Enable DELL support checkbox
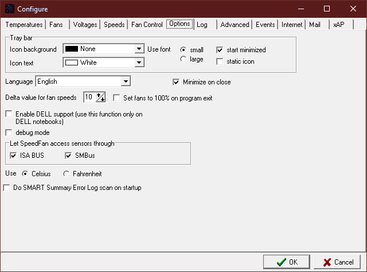This screenshot has height=272, width=367. 9,114
